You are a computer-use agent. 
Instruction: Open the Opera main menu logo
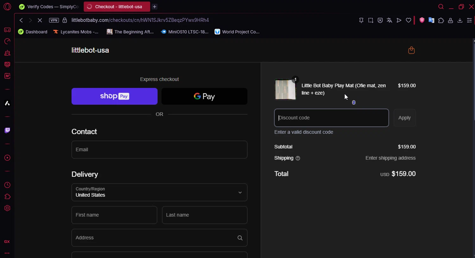coord(7,7)
